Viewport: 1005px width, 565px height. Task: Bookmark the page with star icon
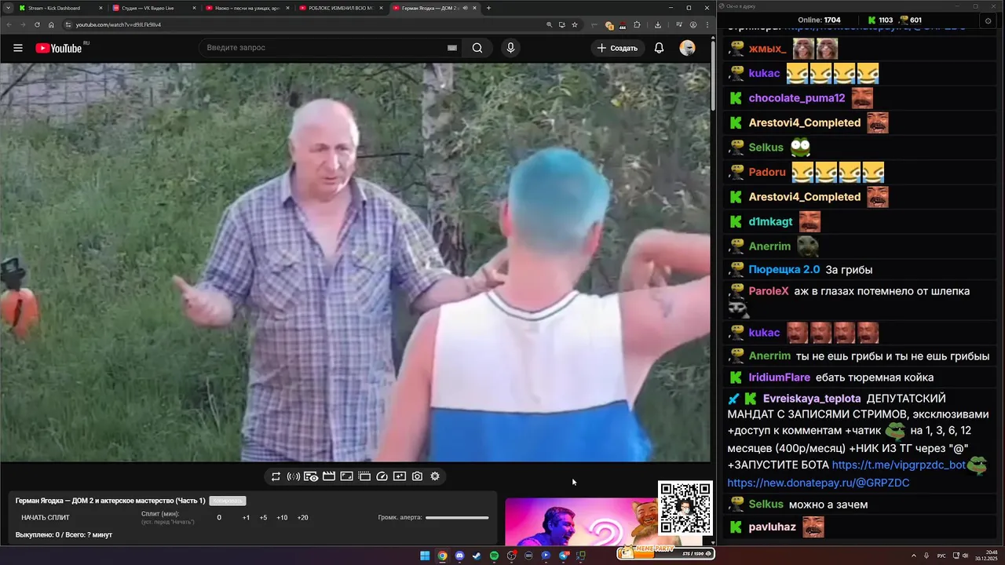(x=575, y=24)
